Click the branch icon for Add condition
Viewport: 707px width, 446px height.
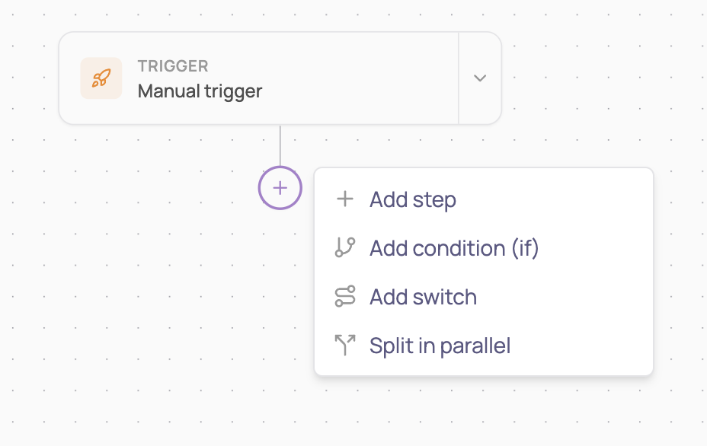tap(345, 248)
